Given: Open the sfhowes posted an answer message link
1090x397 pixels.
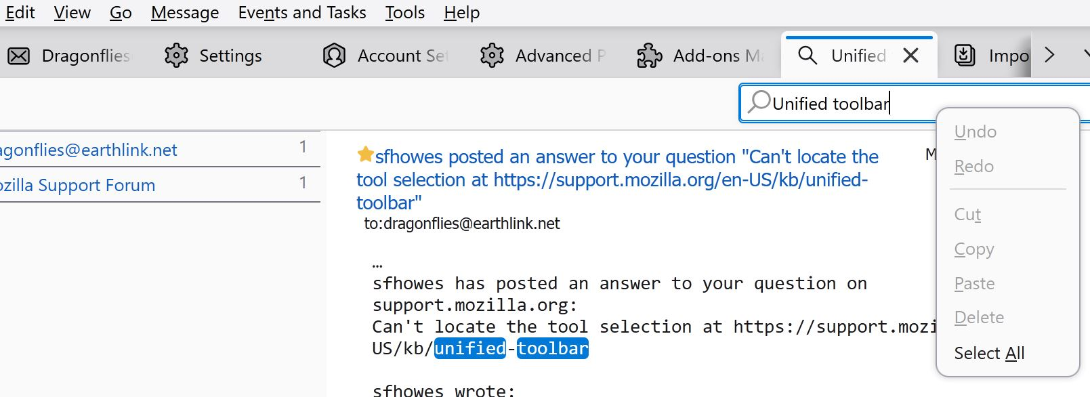Looking at the screenshot, I should 617,180.
